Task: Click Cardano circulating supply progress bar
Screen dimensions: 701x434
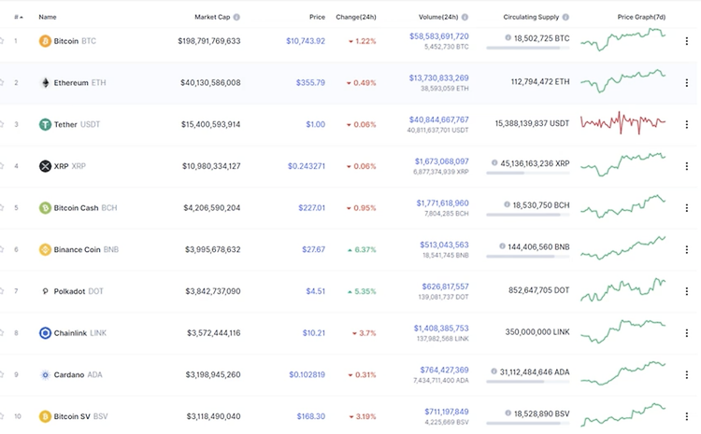Action: click(528, 382)
